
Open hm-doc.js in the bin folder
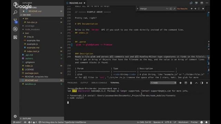(x=32, y=22)
